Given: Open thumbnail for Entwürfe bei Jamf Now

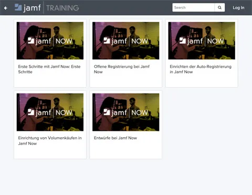Looking at the screenshot, I should [126, 112].
